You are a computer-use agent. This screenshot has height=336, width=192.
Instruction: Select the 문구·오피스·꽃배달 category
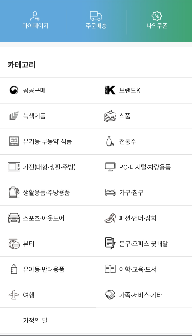[134, 244]
